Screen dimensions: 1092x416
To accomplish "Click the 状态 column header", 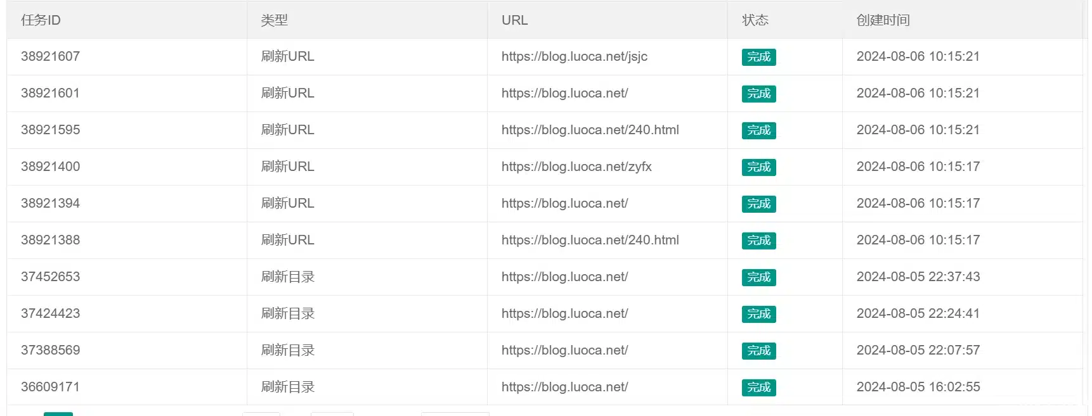I will pyautogui.click(x=755, y=20).
